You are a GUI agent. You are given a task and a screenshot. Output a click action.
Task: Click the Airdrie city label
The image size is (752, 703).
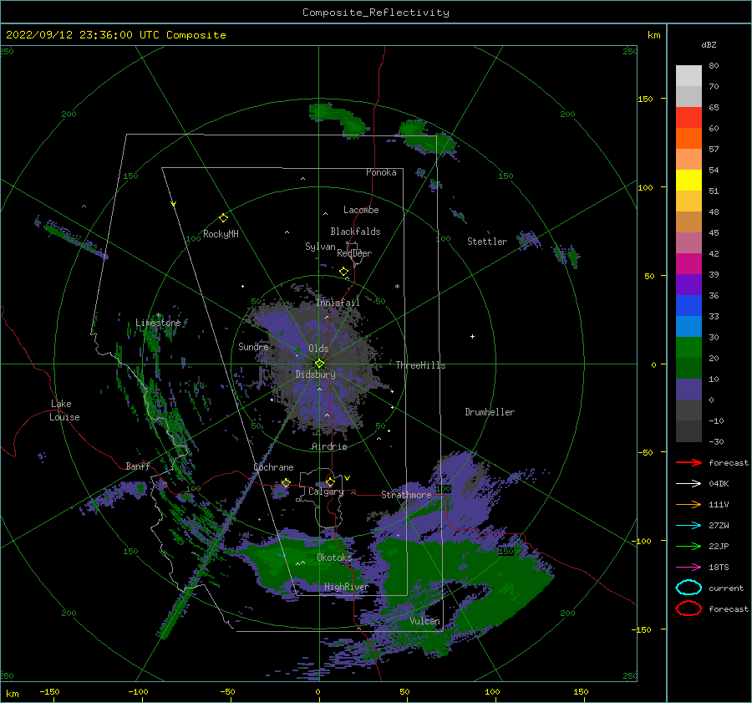pyautogui.click(x=329, y=446)
